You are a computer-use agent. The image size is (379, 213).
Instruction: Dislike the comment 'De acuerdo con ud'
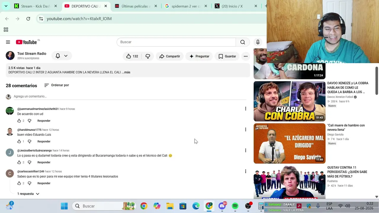click(x=29, y=121)
